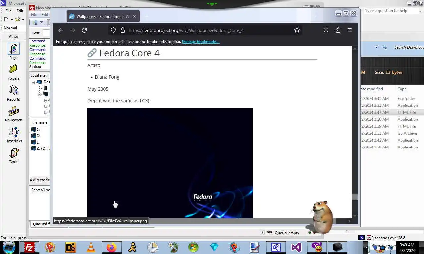Open FileZilla Site Manager toolbar icon
Screen dimensions: 424x254
point(35,22)
